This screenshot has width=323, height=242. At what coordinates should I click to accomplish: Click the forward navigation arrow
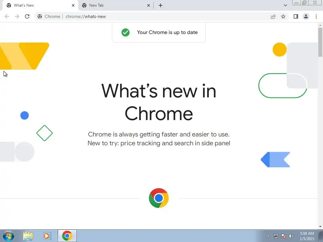[17, 16]
